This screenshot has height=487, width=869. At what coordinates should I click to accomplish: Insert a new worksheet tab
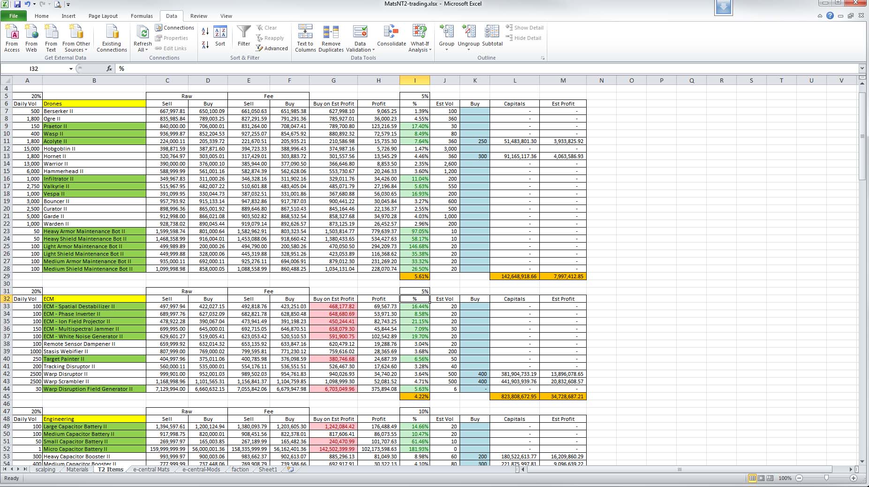coord(290,469)
